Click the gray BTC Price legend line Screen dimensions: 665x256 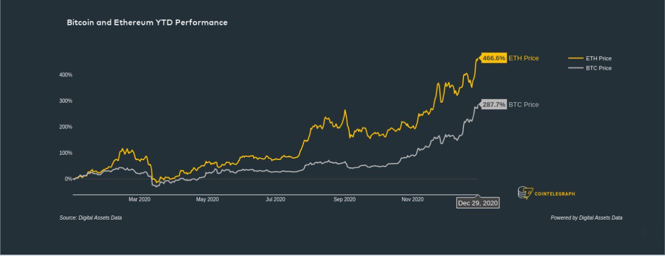pos(576,68)
